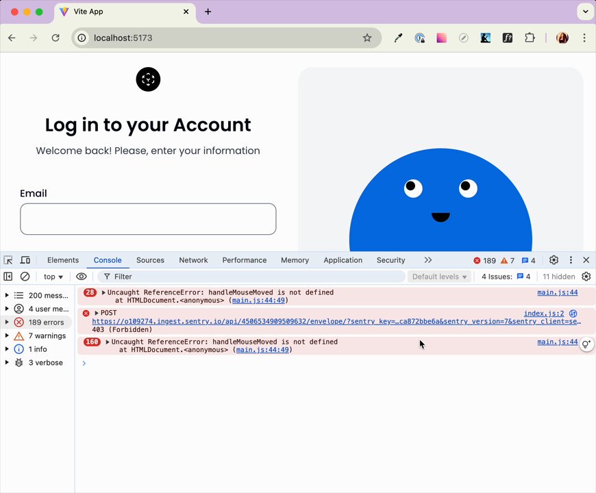Toggle the live expression eye icon
Screen dimensions: 596x493
pyautogui.click(x=82, y=277)
